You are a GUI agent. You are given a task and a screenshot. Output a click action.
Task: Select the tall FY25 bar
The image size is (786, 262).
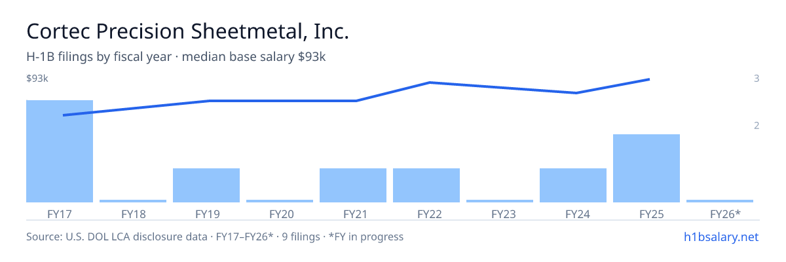pyautogui.click(x=646, y=168)
